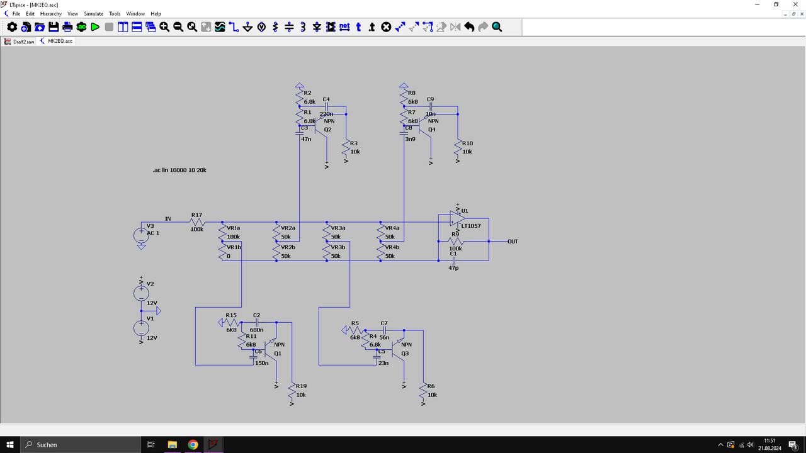Click the OUT net label
Viewport: 806px width, 453px height.
click(513, 242)
